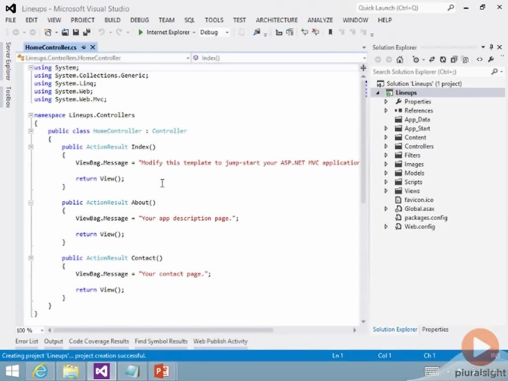Open the DEBUG menu
This screenshot has width=508, height=381.
[139, 20]
